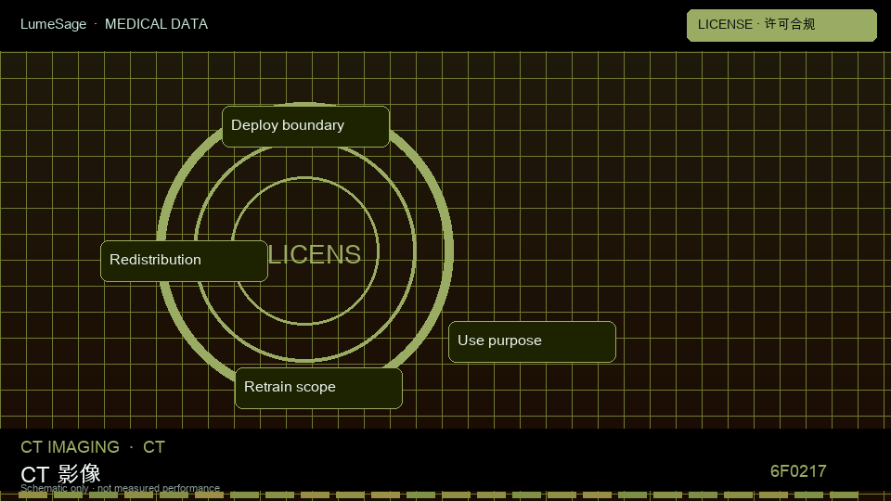Click the last dash of bottom strip
Image resolution: width=891 pixels, height=501 pixels.
(844, 495)
